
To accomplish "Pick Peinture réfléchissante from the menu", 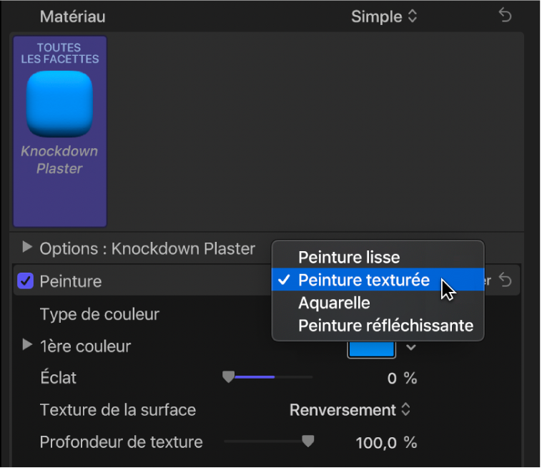I will (385, 326).
